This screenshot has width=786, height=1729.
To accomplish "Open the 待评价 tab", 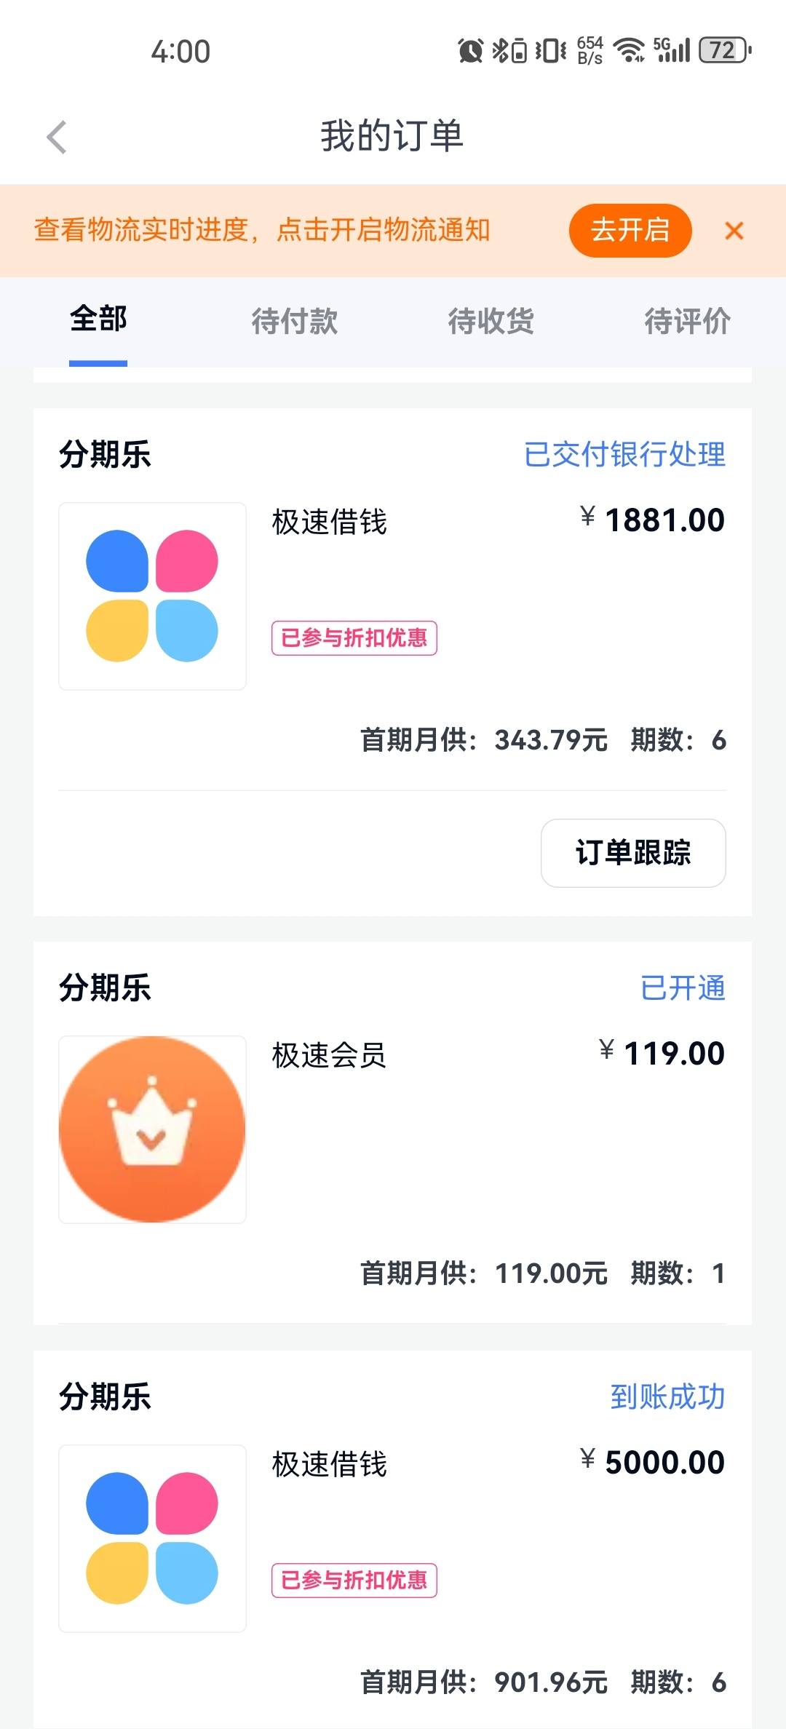I will click(x=688, y=321).
